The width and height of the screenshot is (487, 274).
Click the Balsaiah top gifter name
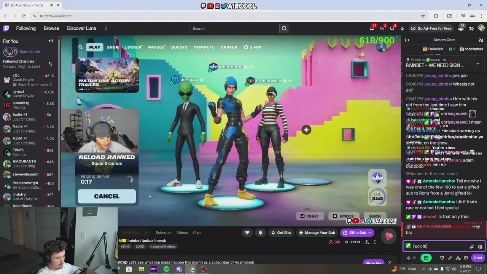tap(436, 49)
